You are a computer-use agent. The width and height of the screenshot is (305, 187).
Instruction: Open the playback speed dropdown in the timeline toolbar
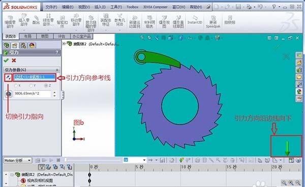click(x=144, y=160)
